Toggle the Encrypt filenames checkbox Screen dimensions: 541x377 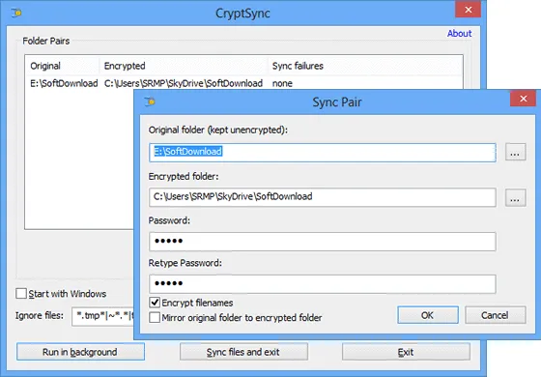tap(155, 303)
